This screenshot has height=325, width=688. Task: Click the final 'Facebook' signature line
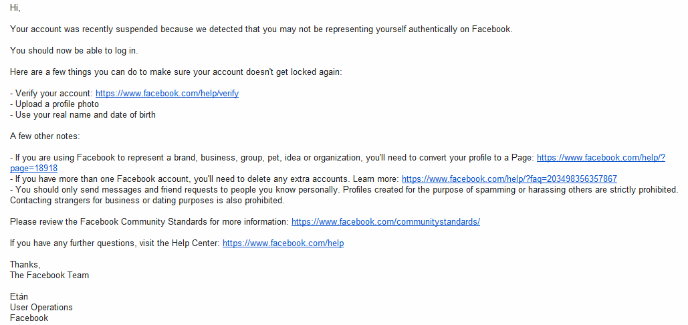pyautogui.click(x=29, y=318)
